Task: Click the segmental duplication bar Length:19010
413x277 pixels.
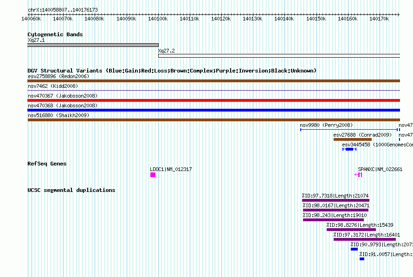Action: tap(334, 220)
